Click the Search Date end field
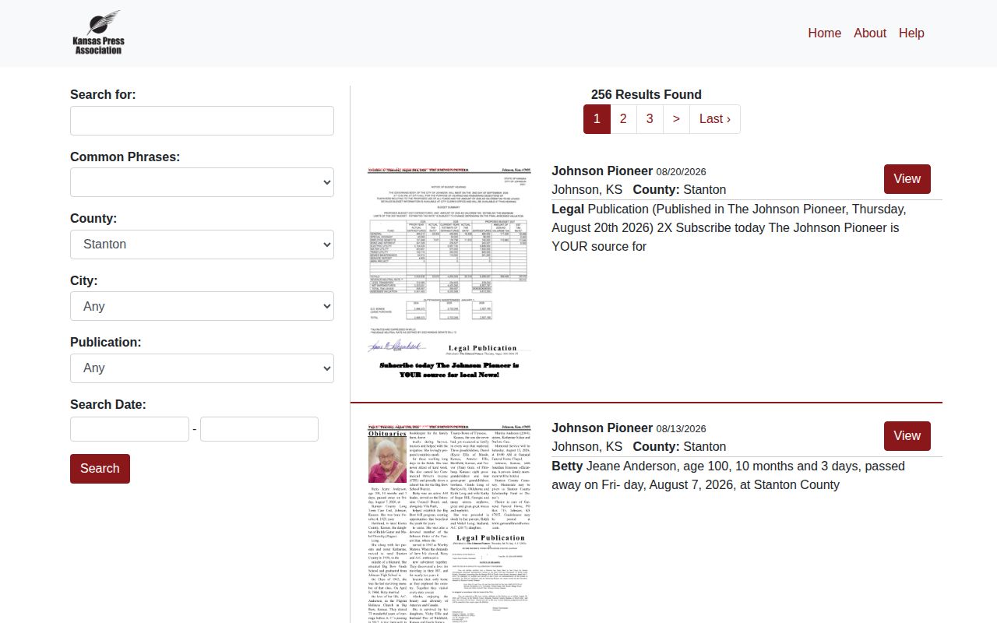 (259, 429)
